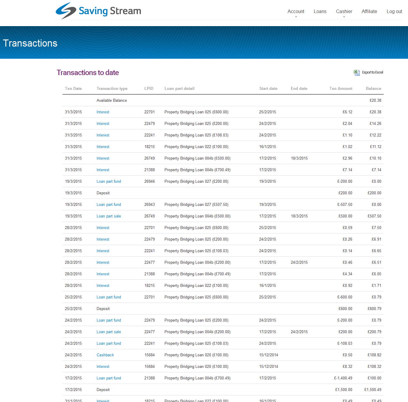Image resolution: width=408 pixels, height=402 pixels.
Task: Select the Deposit entry dated 17/2/2015
Action: pyautogui.click(x=103, y=390)
